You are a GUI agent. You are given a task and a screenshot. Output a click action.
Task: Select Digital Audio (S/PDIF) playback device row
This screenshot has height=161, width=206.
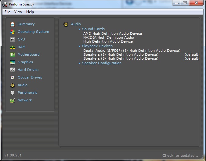point(132,51)
